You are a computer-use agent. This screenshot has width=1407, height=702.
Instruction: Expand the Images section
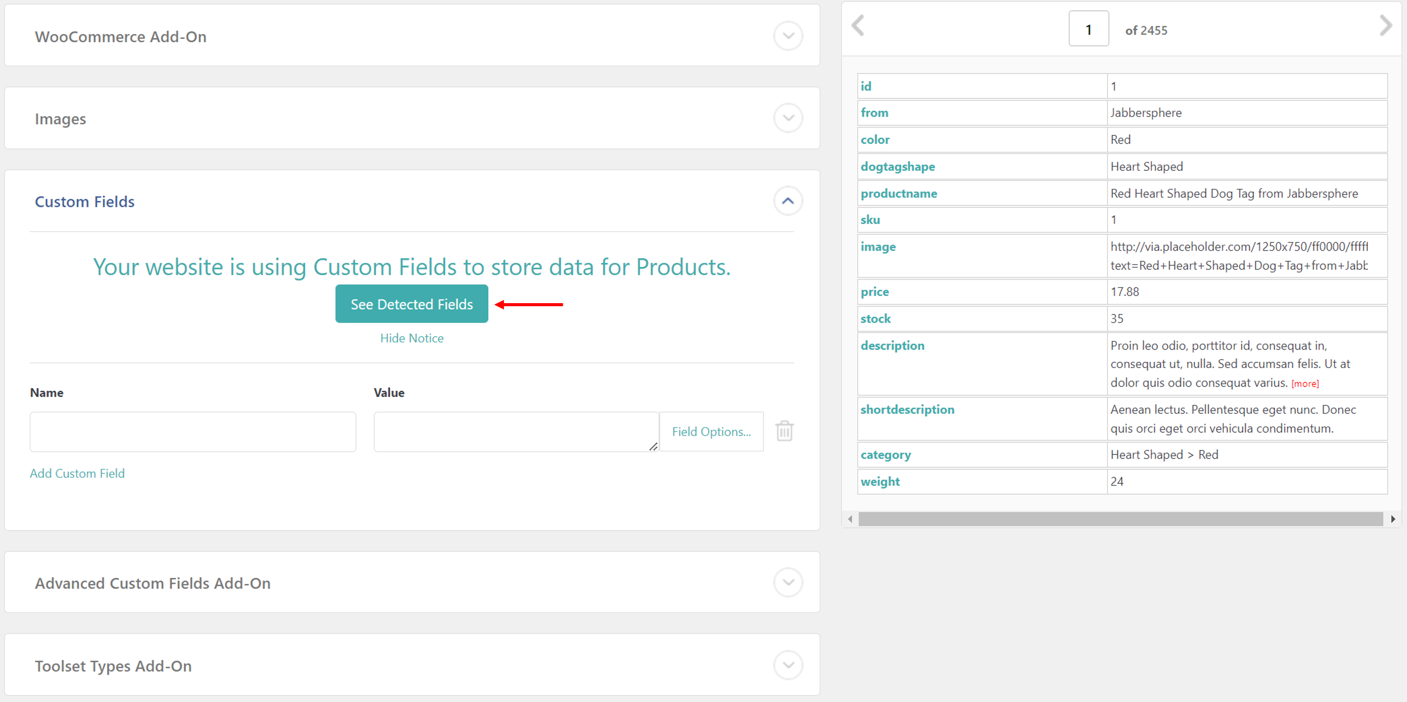[x=788, y=118]
